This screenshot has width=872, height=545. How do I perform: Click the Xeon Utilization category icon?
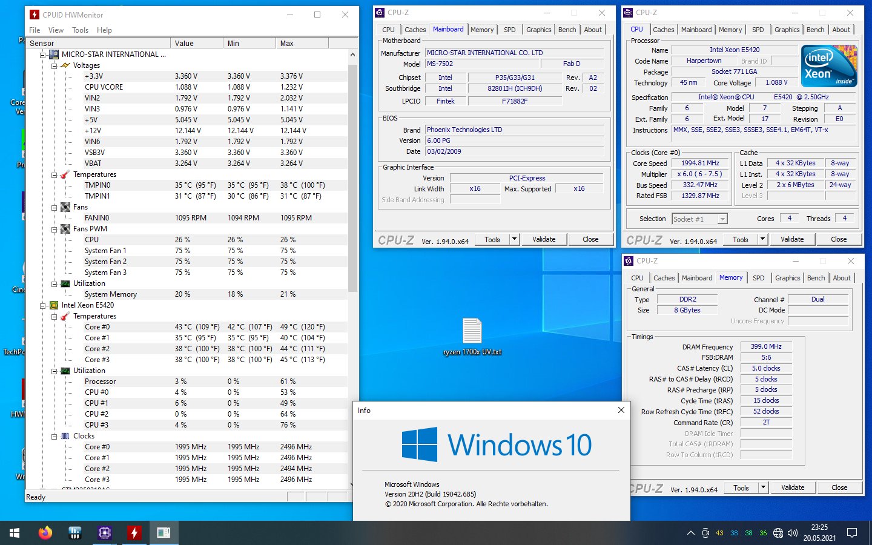(x=65, y=371)
